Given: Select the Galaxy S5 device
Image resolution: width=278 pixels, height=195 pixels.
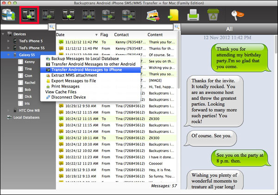Looking at the screenshot, I should [x=27, y=55].
